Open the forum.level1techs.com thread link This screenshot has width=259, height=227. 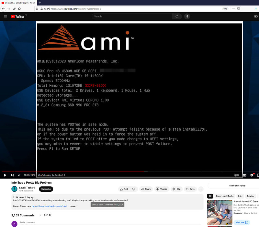(50, 206)
